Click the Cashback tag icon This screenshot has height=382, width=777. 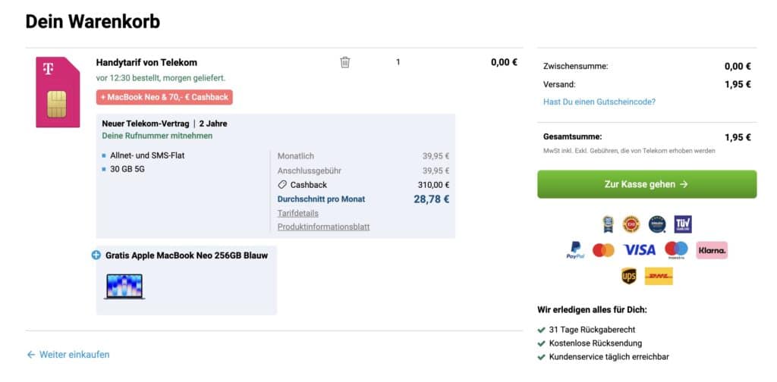[x=282, y=185]
